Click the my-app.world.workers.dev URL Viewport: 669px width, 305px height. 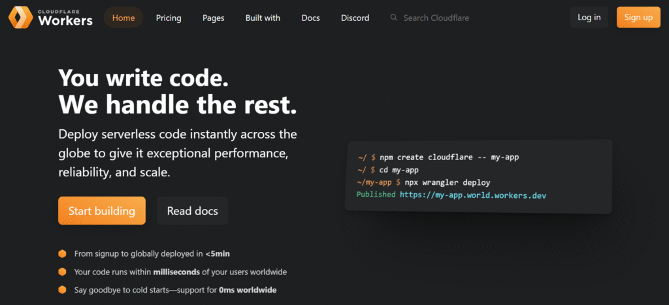(473, 195)
